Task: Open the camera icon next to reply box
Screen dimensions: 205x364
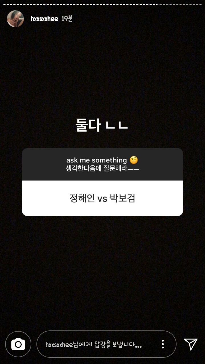Action: click(18, 344)
